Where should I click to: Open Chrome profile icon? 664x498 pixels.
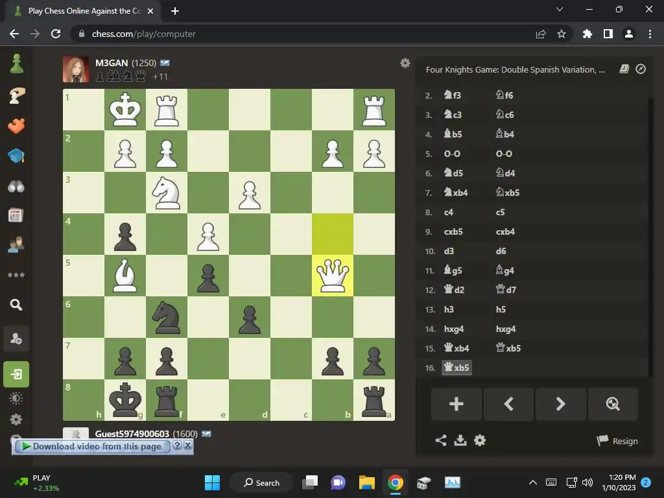click(x=629, y=34)
